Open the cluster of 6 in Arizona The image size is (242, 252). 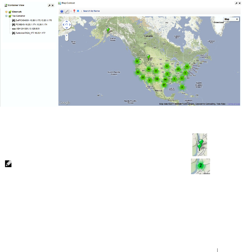pos(150,80)
